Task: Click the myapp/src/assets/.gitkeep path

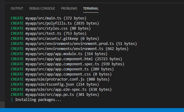Action: pyautogui.click(x=52, y=39)
